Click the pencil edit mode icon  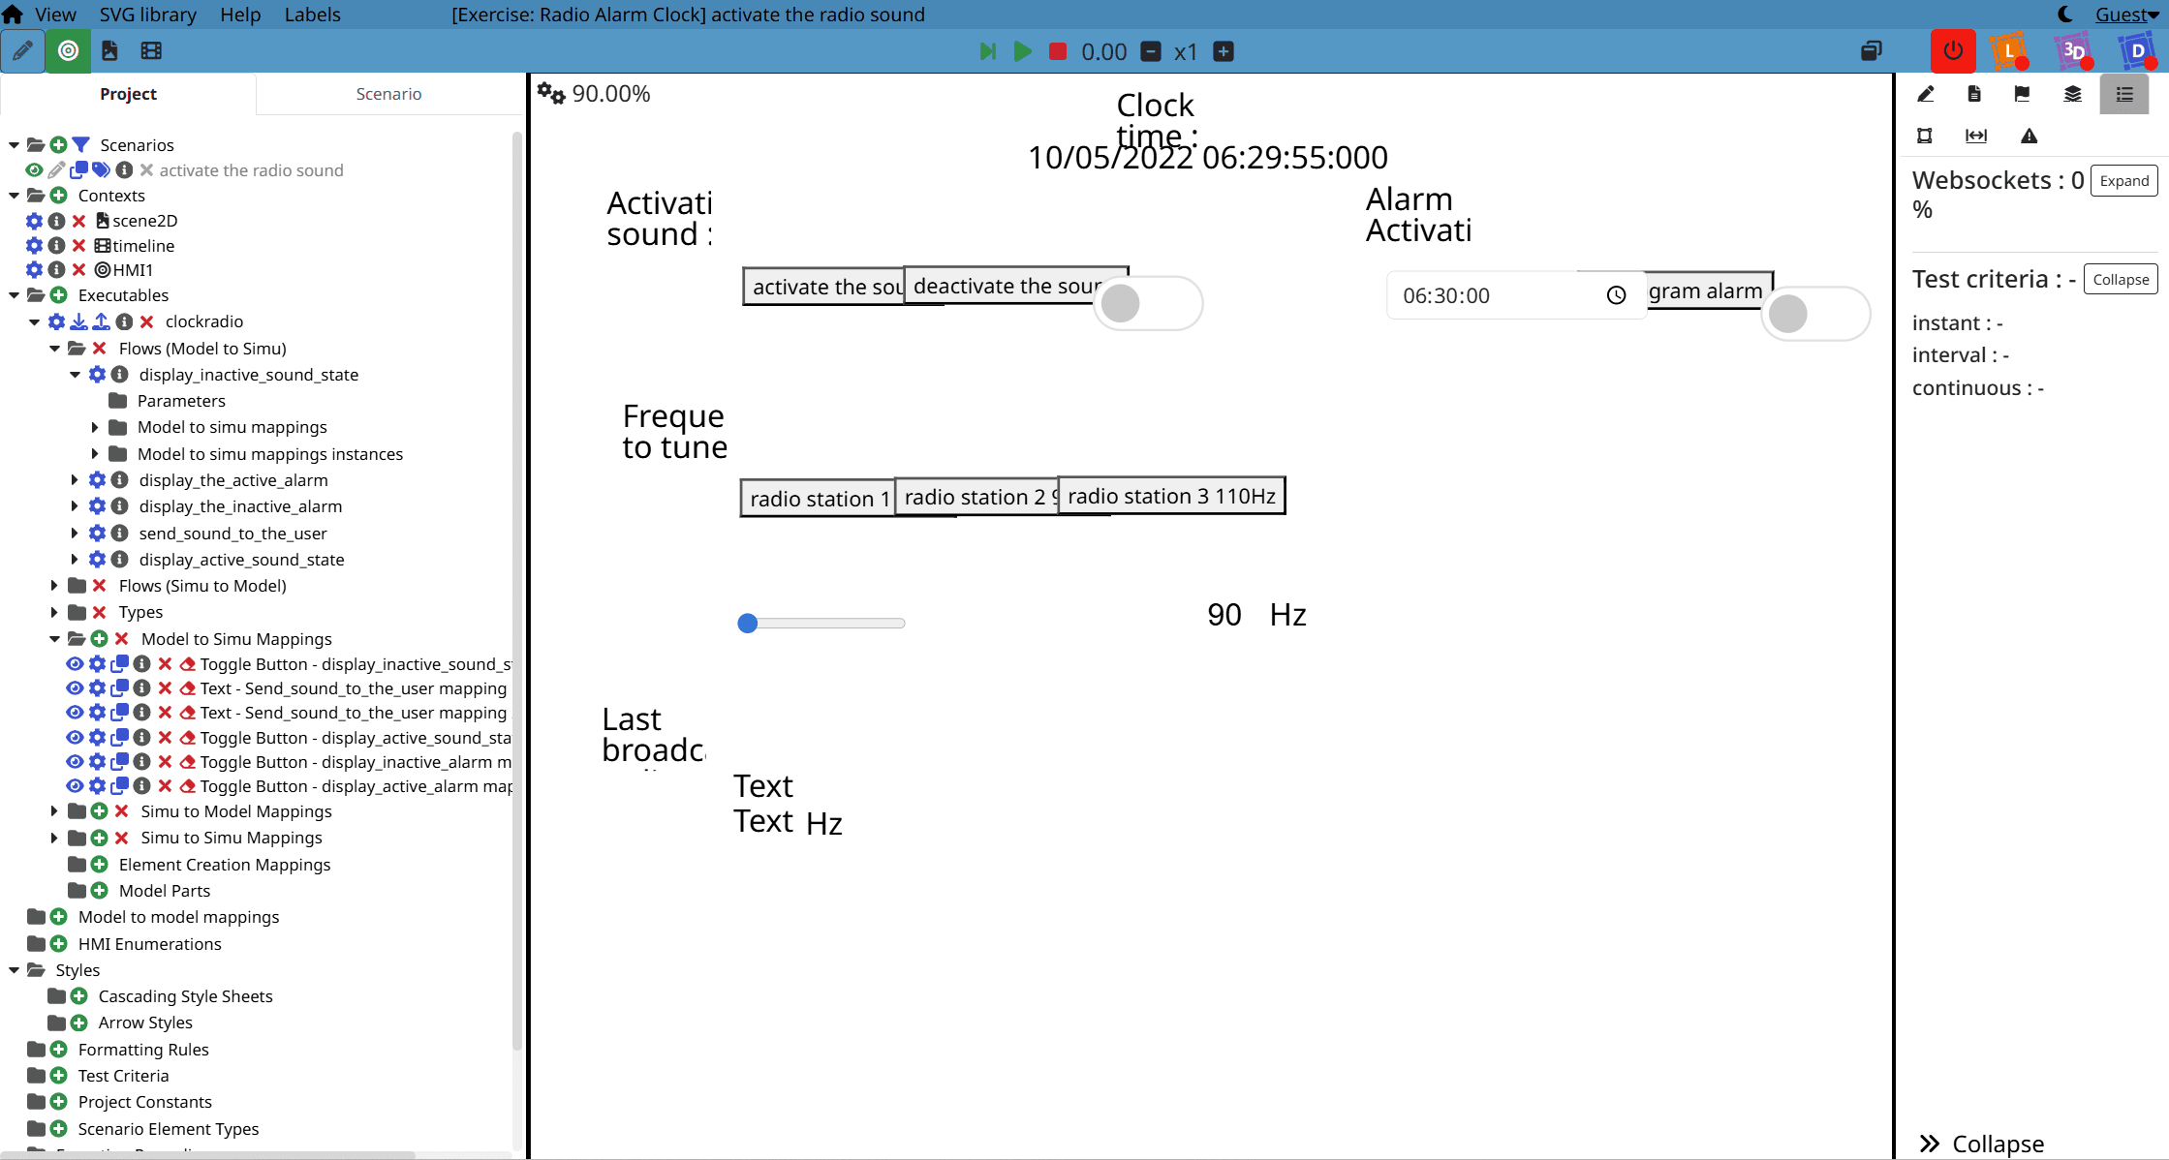pyautogui.click(x=22, y=51)
